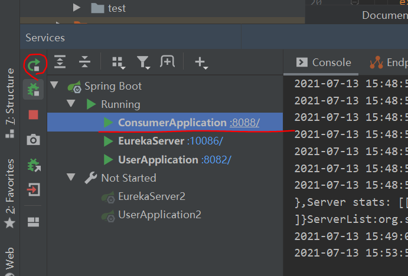This screenshot has width=408, height=276.
Task: Click the green run icon beside EurekaServer :10086/
Action: pos(108,141)
